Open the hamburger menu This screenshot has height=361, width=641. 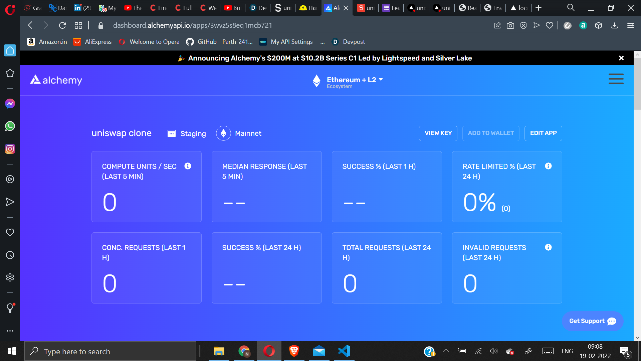(x=616, y=79)
